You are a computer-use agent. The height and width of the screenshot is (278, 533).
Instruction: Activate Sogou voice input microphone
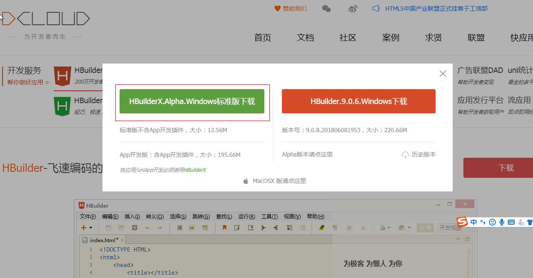[502, 222]
